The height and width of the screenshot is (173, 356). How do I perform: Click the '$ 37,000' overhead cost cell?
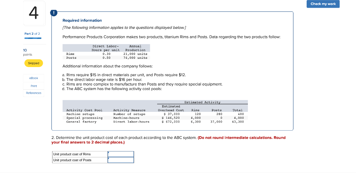point(172,114)
